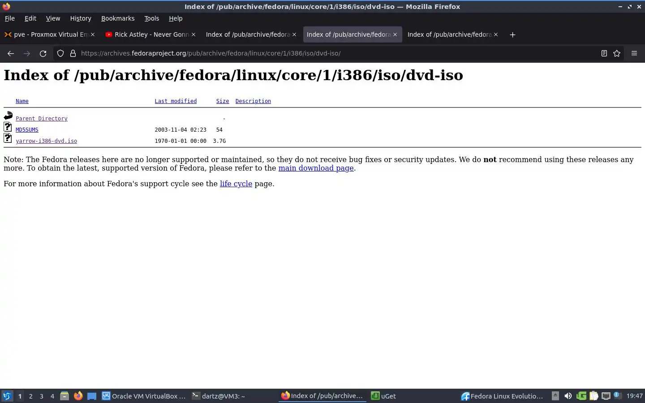Switch to workspace 1

pos(20,396)
